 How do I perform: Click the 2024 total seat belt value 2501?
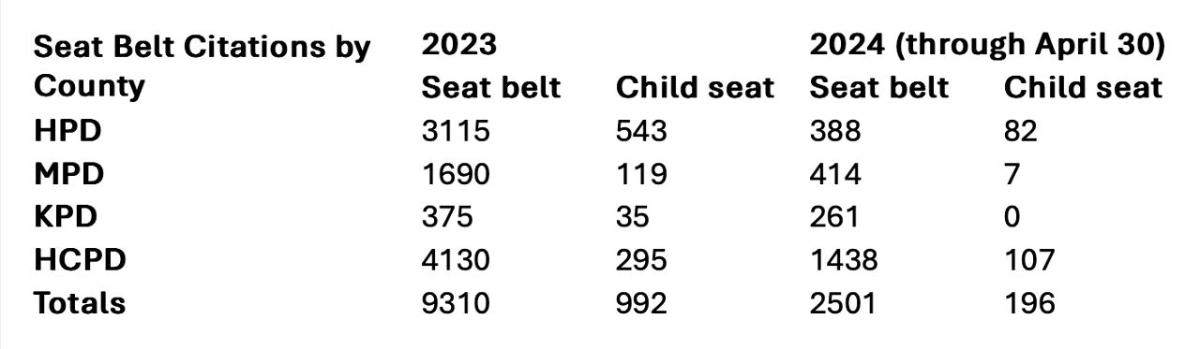point(842,303)
